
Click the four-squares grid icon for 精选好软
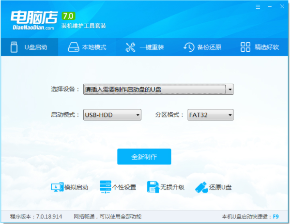(245, 47)
